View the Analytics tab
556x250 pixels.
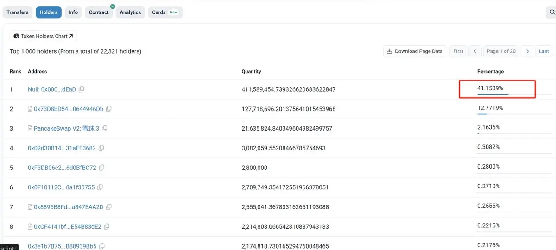[x=130, y=12]
